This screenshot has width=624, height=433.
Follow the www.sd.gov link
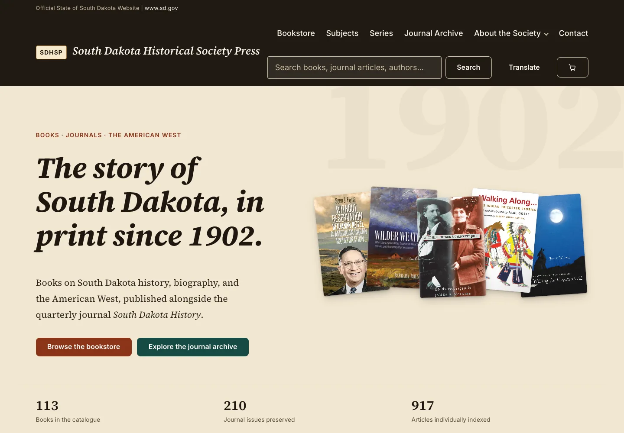[x=161, y=8]
